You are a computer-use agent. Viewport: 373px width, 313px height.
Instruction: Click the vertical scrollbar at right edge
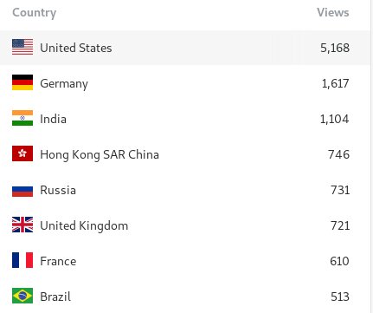coord(371,156)
